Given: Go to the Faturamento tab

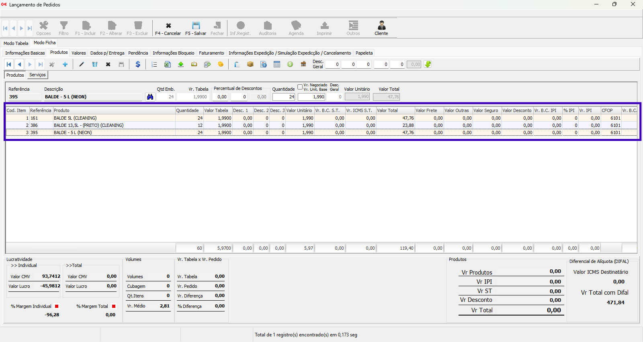Looking at the screenshot, I should pos(211,53).
